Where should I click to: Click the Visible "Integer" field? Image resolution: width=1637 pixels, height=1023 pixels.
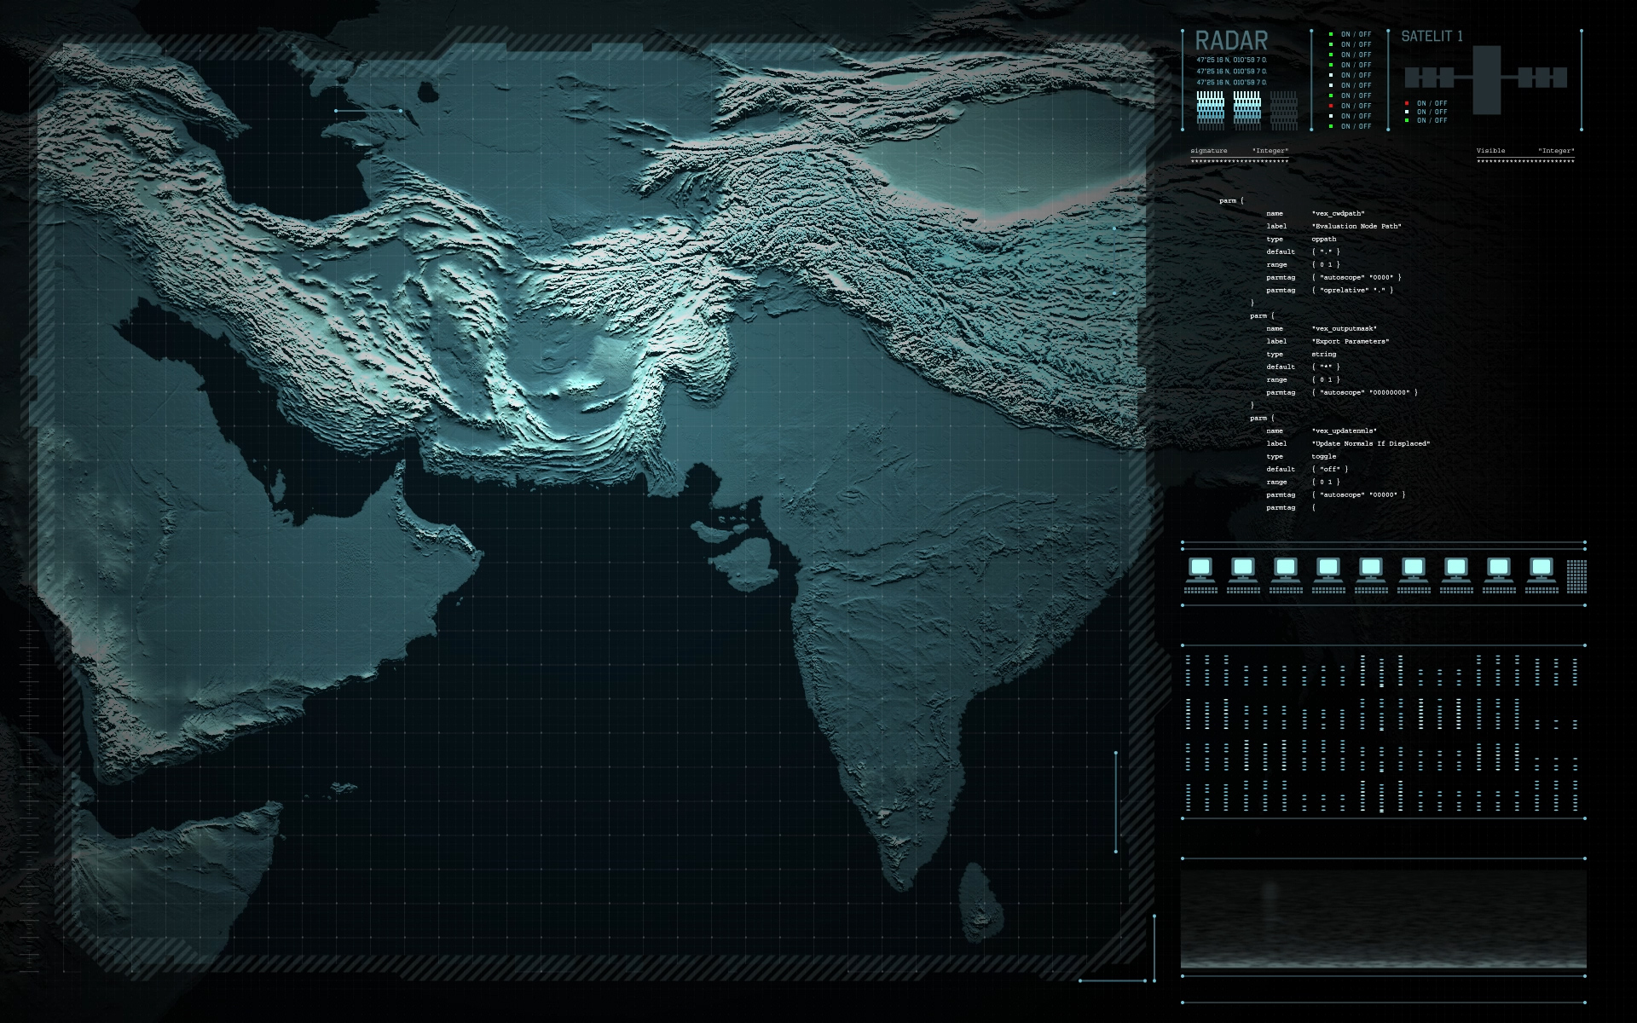coord(1555,151)
